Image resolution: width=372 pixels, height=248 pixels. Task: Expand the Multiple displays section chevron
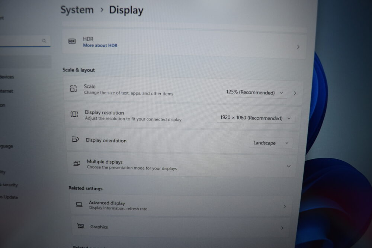tap(289, 166)
